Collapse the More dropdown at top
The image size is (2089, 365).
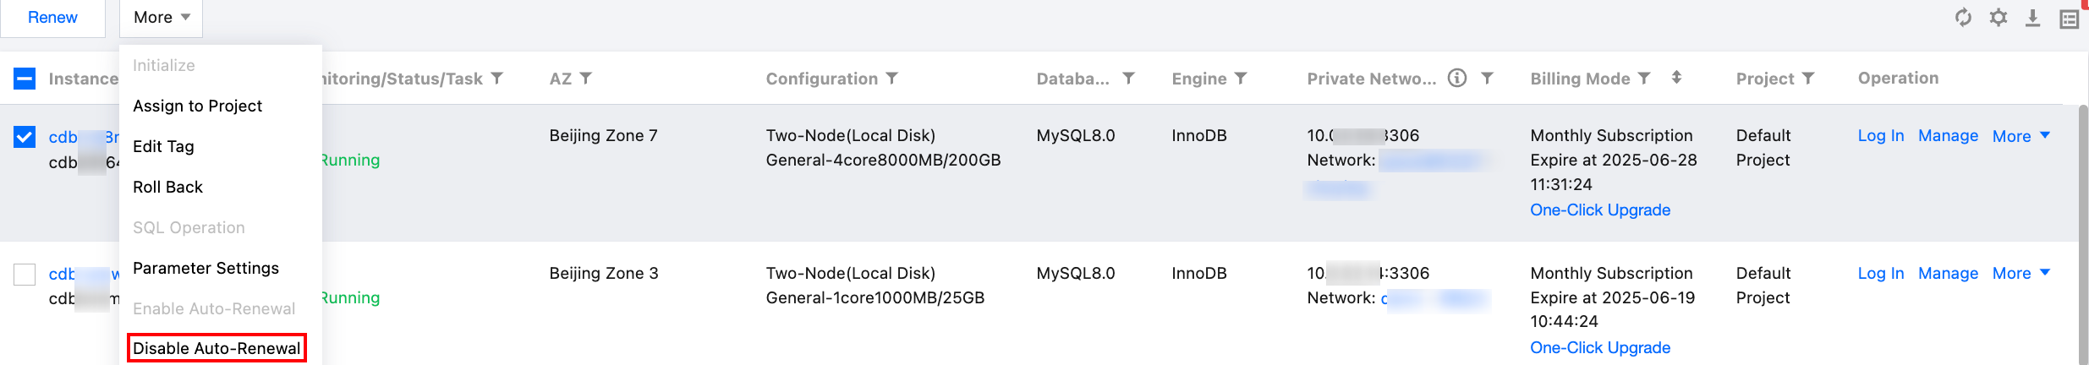click(161, 18)
